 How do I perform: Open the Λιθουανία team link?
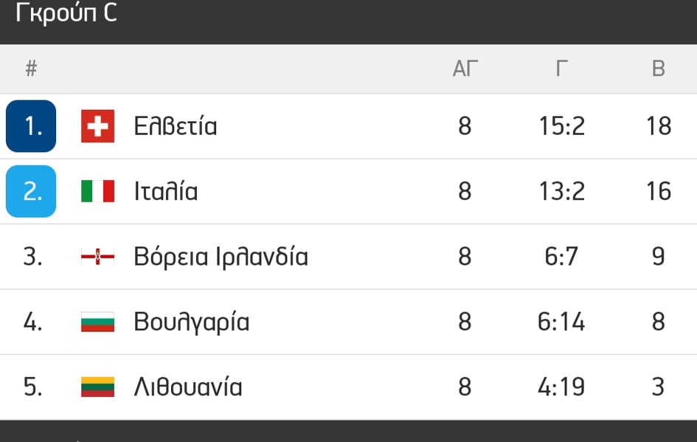point(188,387)
